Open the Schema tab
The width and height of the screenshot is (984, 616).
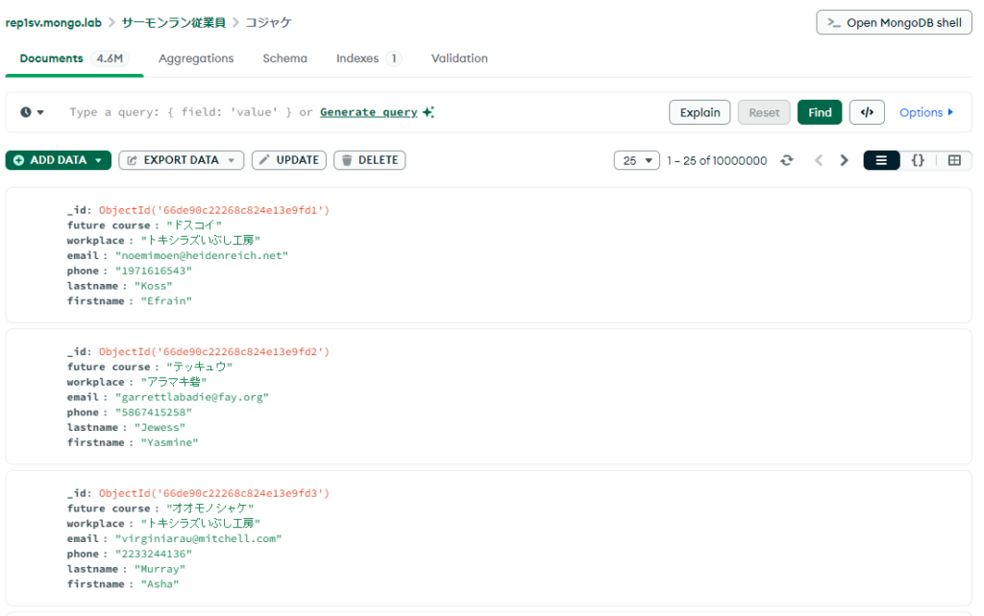[x=284, y=59]
